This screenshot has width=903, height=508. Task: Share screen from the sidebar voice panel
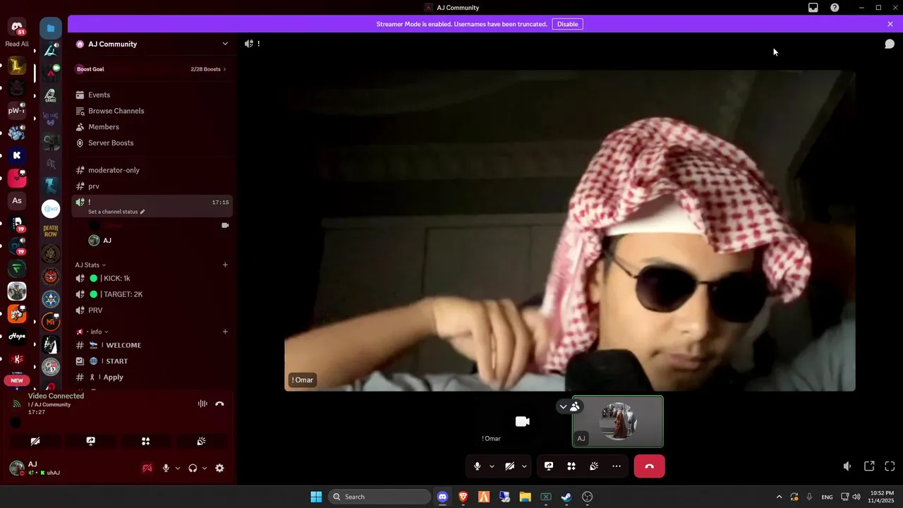[x=90, y=441]
